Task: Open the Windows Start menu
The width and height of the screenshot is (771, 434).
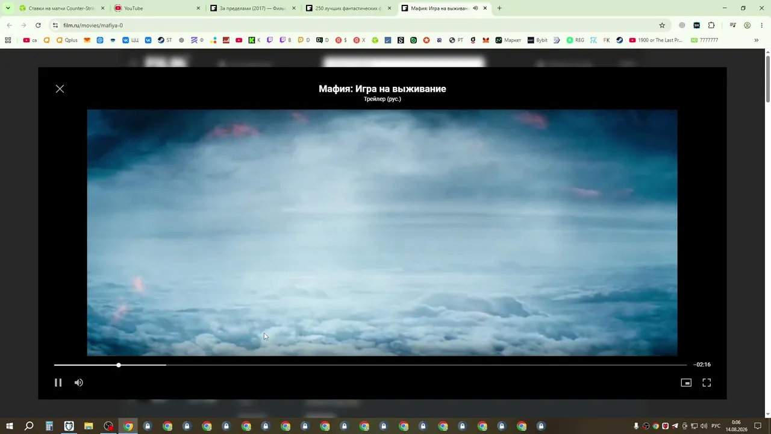Action: (10, 426)
